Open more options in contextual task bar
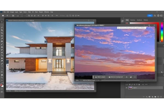Image resolution: width=164 pixels, height=109 pixels. click(x=135, y=77)
